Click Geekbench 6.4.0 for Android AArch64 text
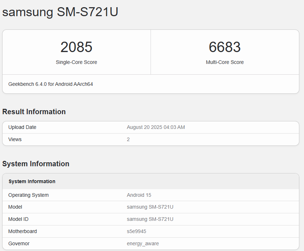The image size is (304, 251). [51, 84]
